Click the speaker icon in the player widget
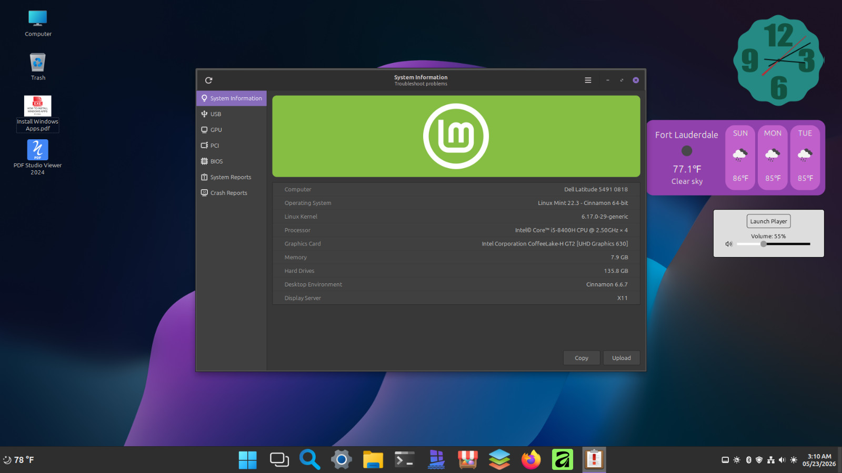 [729, 244]
